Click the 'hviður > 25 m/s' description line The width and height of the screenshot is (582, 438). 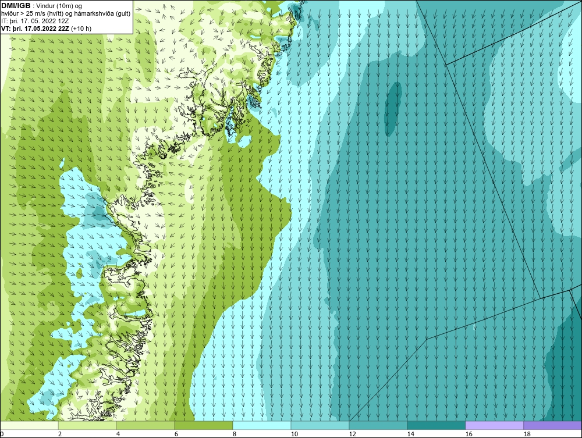66,13
